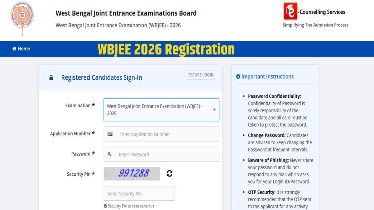Click the Application Number ID card icon
Viewport: 374px width, 210px height.
coord(110,134)
